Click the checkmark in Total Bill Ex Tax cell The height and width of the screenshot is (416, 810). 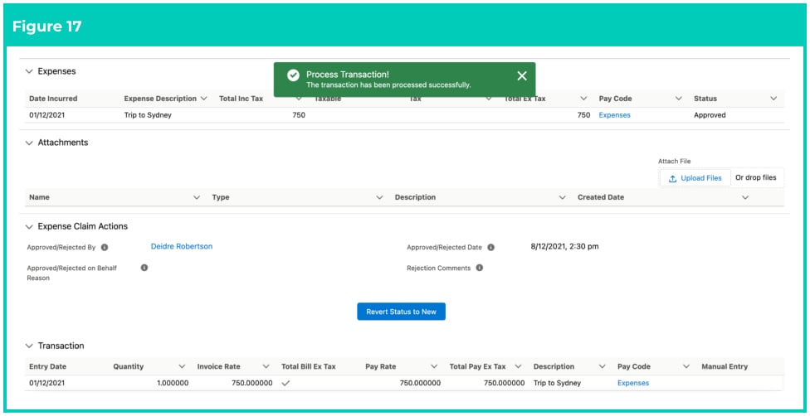[285, 384]
